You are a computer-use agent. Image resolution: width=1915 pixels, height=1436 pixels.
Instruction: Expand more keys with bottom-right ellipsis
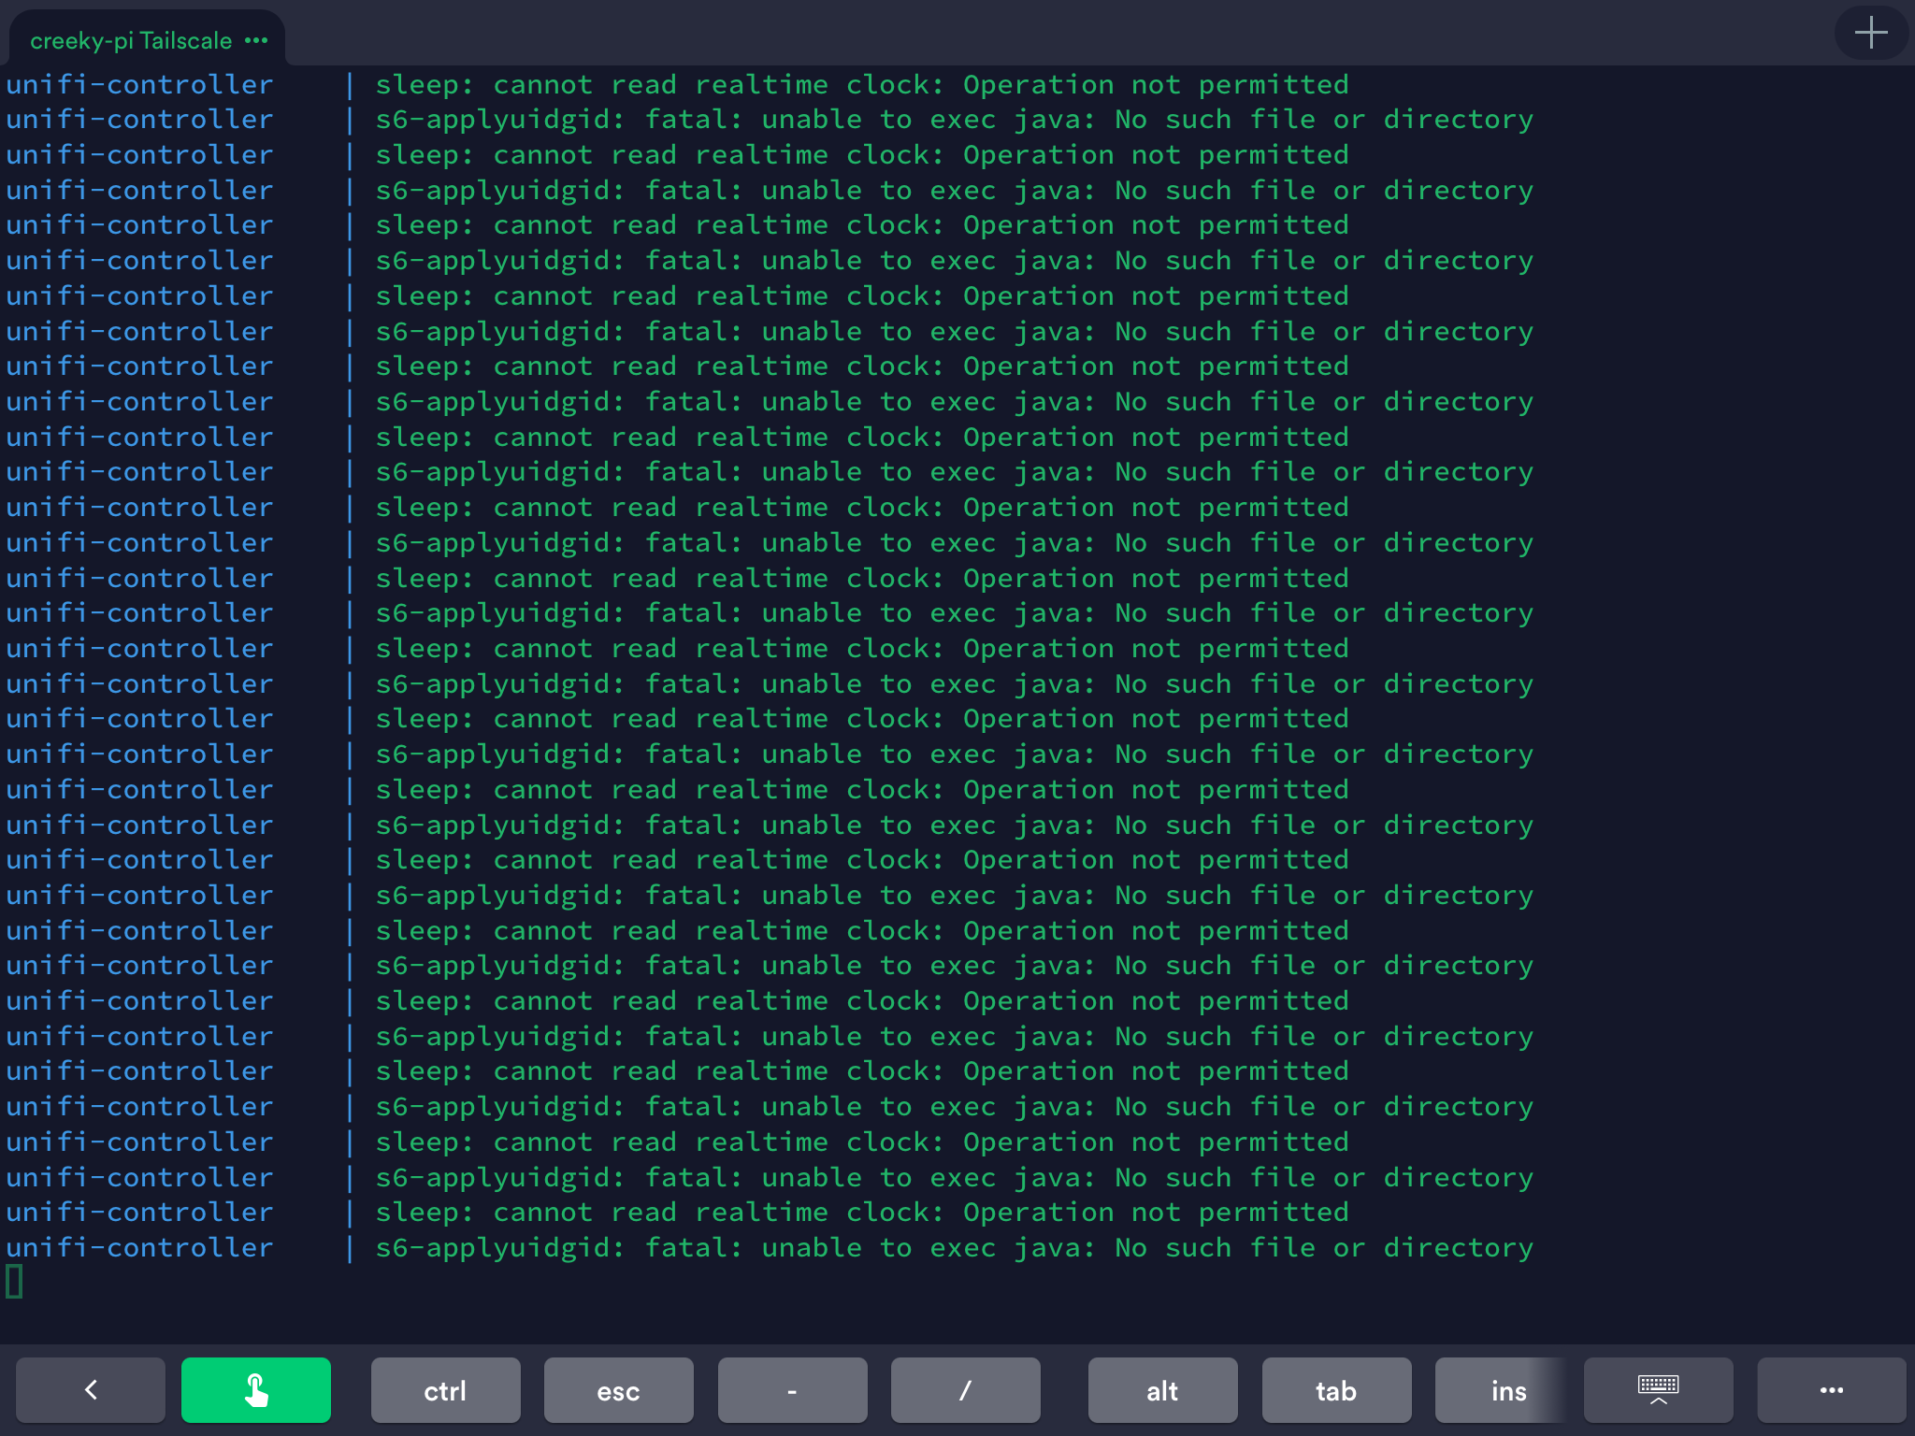(1831, 1390)
